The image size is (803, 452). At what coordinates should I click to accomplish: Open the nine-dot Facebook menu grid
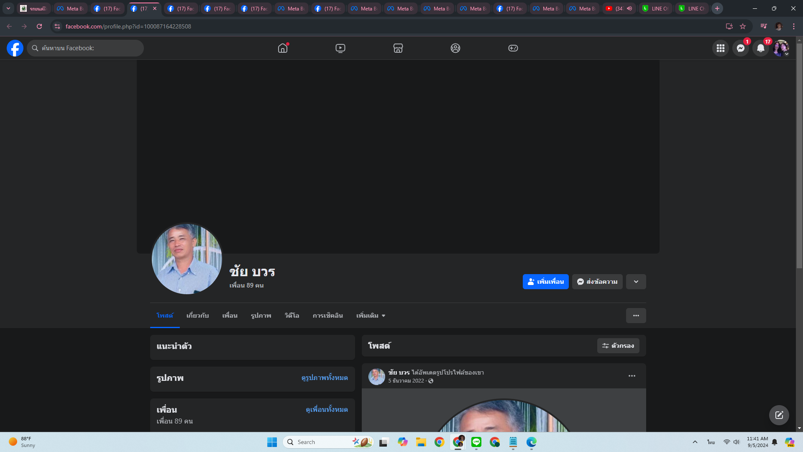(720, 48)
